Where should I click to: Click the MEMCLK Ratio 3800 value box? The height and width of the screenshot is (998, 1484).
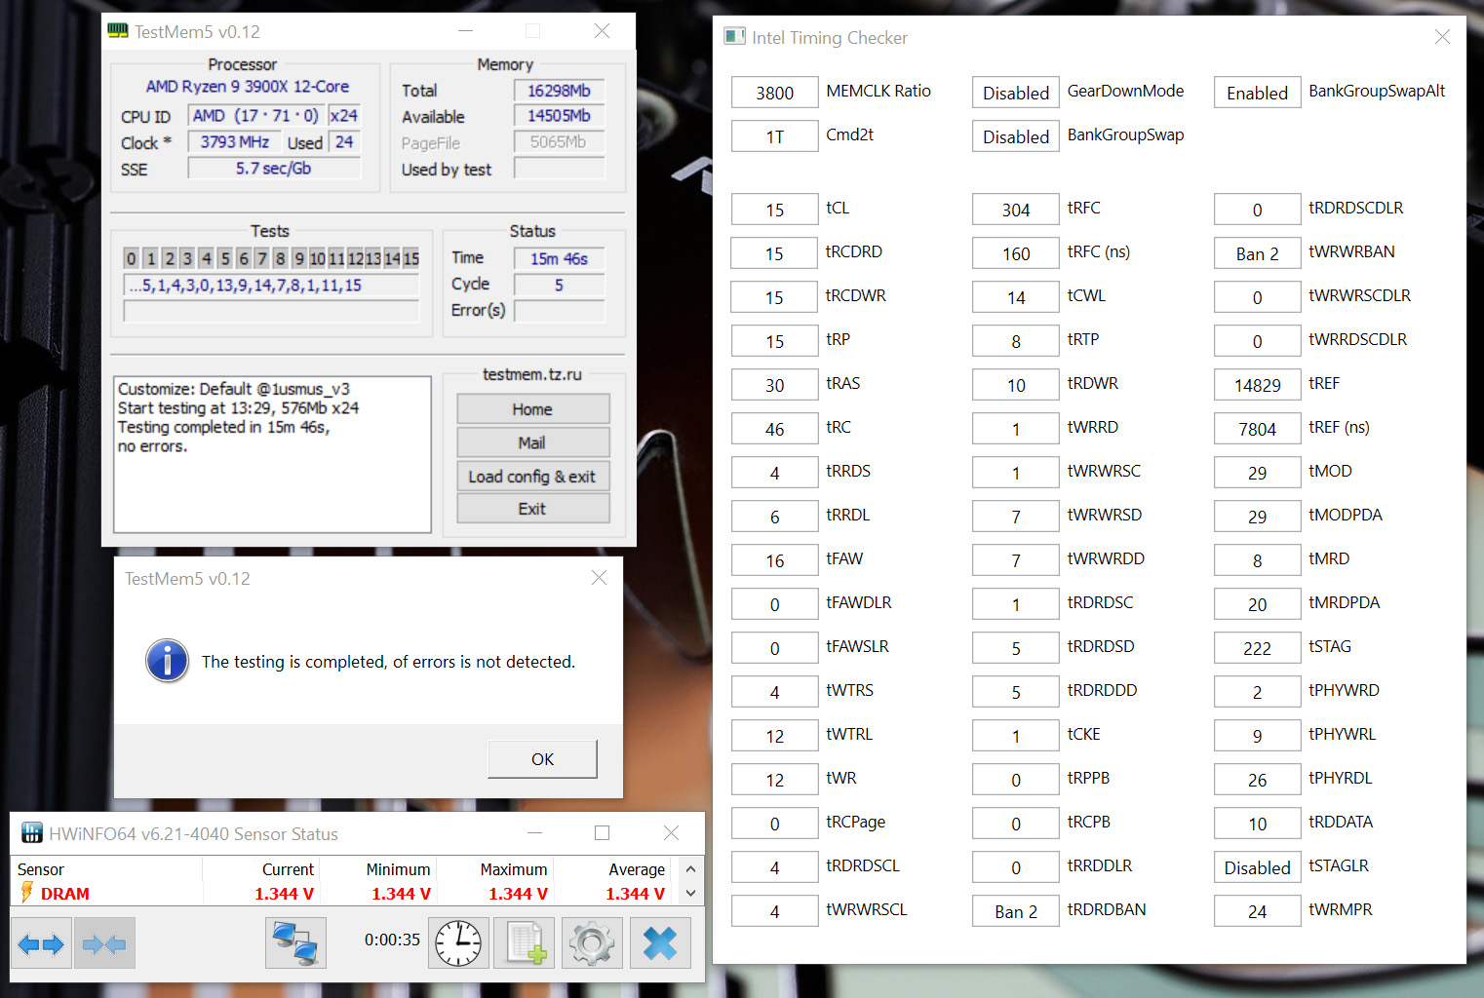pos(774,93)
